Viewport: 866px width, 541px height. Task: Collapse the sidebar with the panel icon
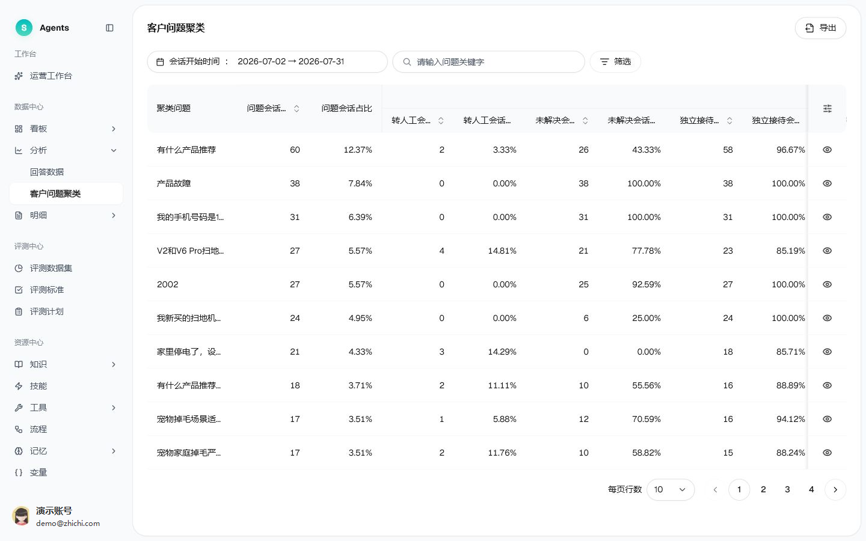tap(109, 28)
